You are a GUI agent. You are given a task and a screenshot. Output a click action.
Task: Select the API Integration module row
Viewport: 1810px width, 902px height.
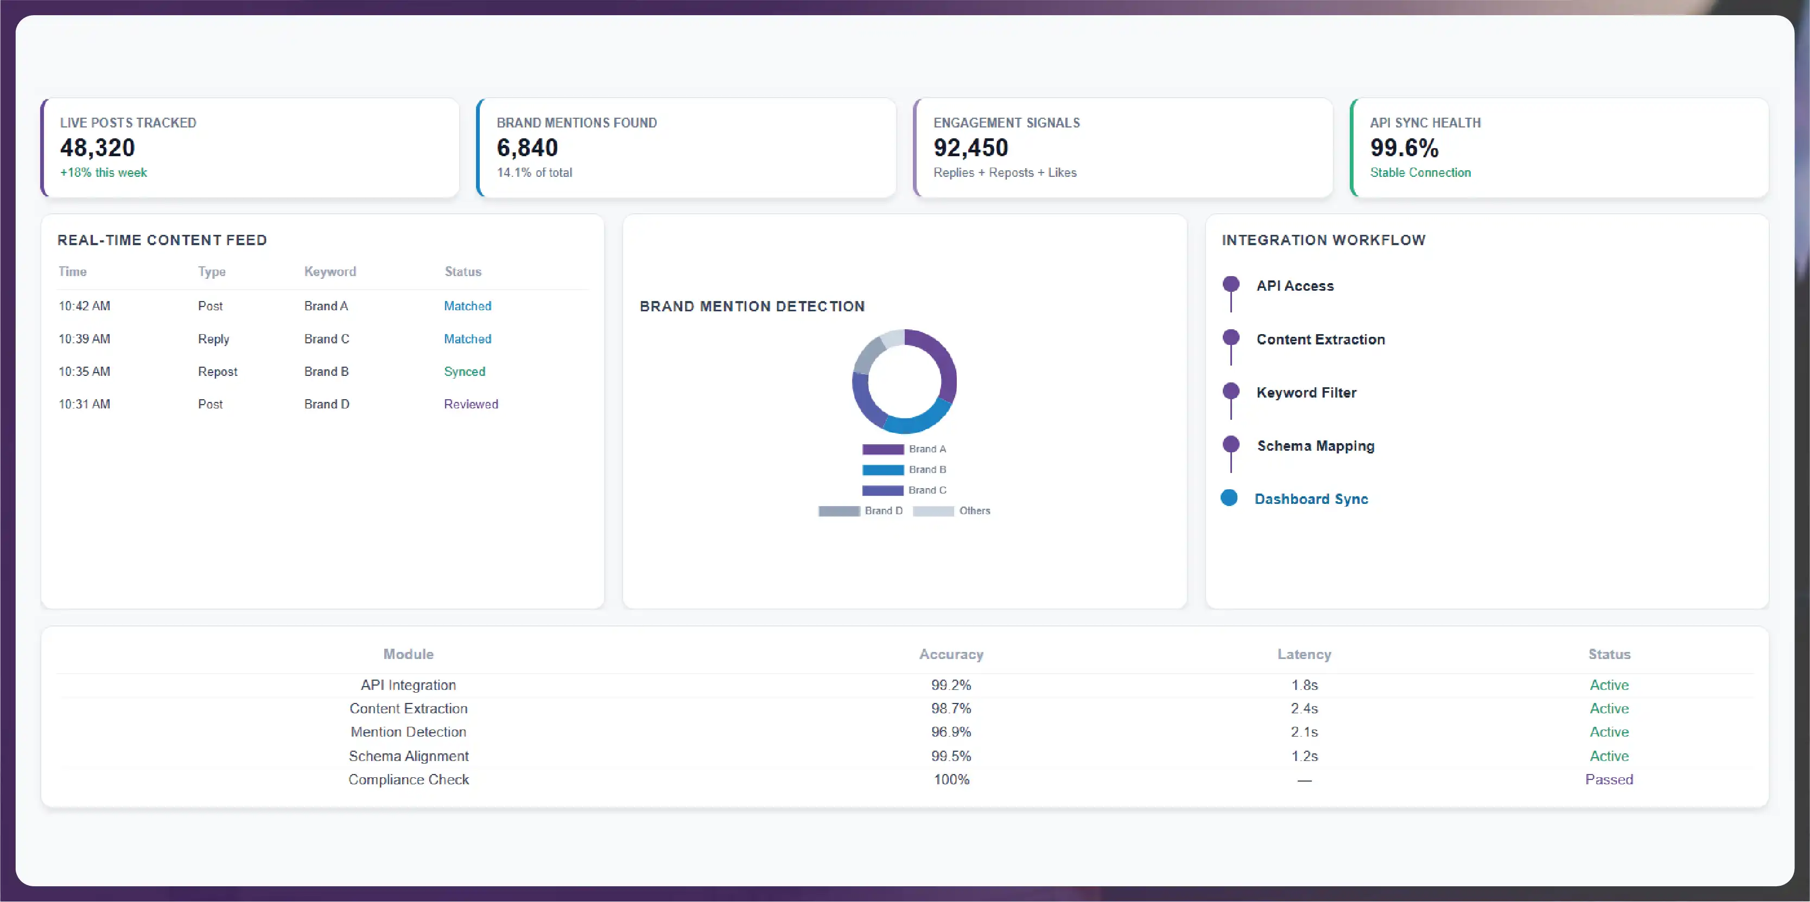[904, 685]
